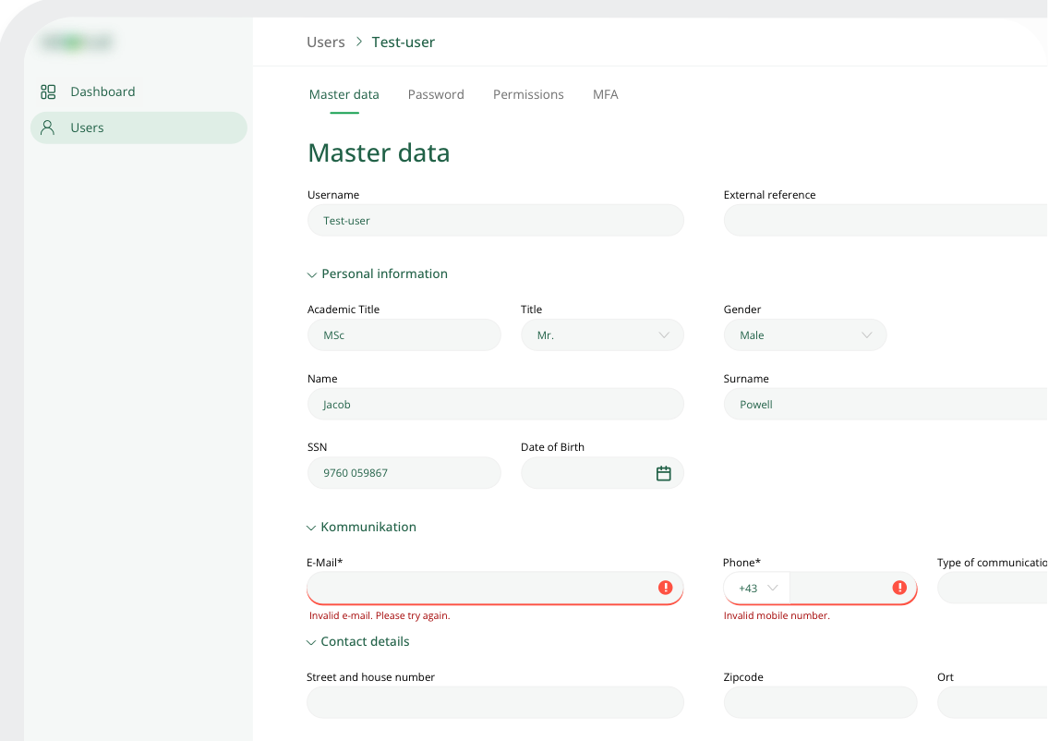This screenshot has height=741, width=1049.
Task: Click the Zipcode input field
Action: (x=820, y=702)
